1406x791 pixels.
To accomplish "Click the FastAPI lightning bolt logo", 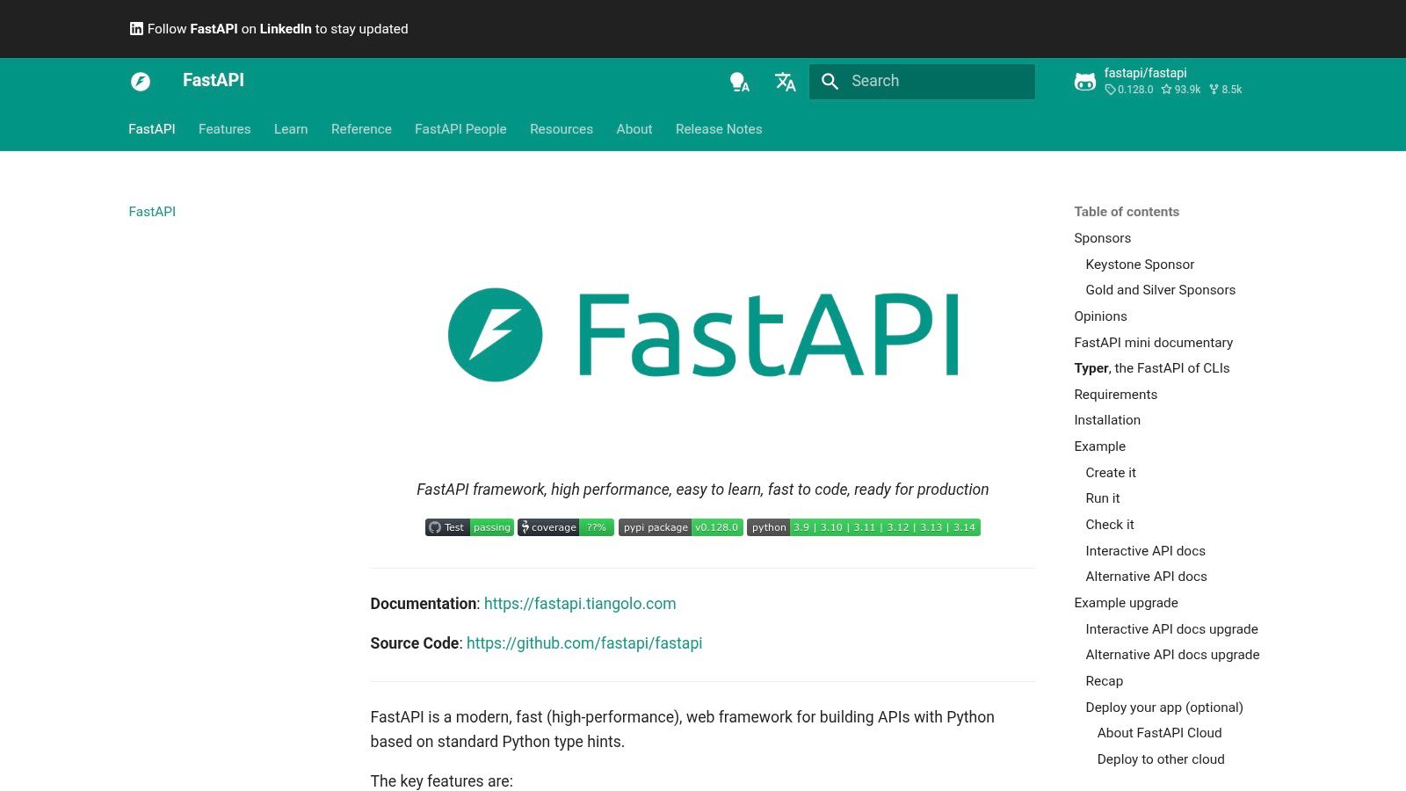I will [x=141, y=81].
